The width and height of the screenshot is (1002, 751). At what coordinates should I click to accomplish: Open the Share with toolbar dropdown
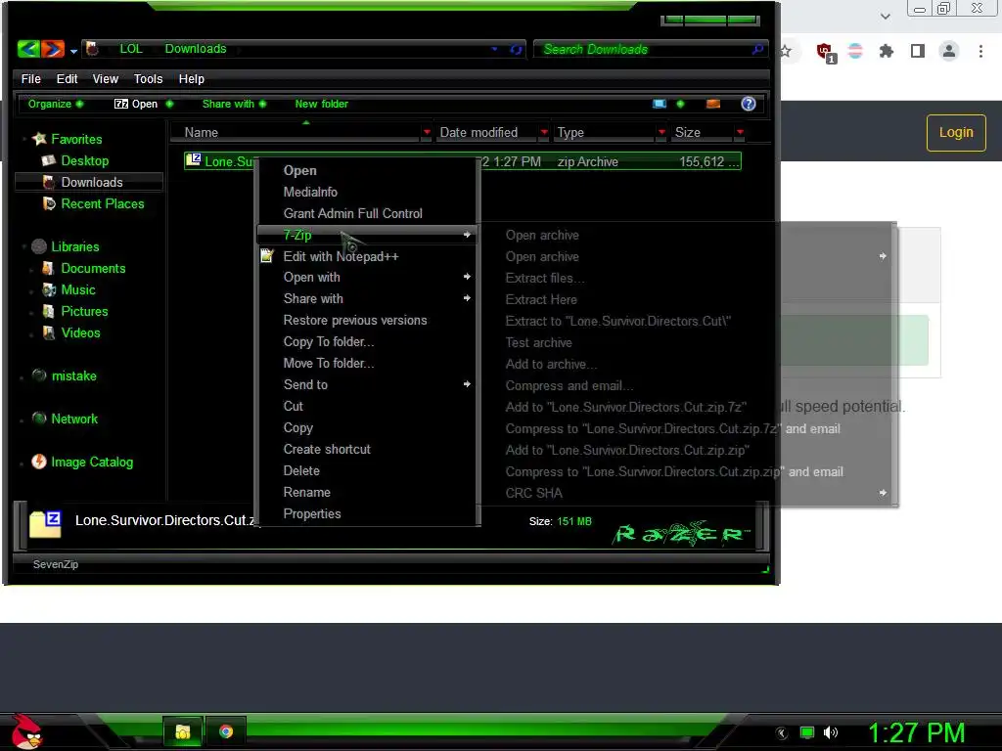click(234, 104)
